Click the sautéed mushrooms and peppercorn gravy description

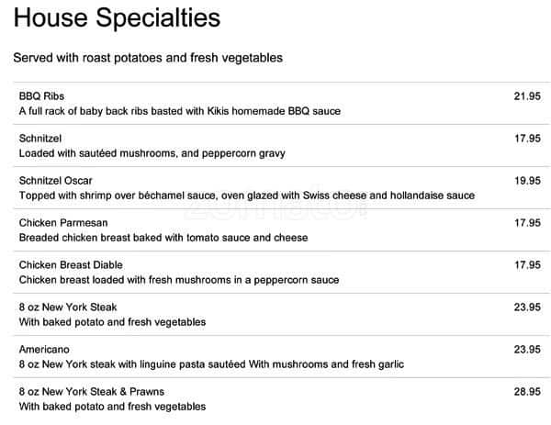(153, 153)
